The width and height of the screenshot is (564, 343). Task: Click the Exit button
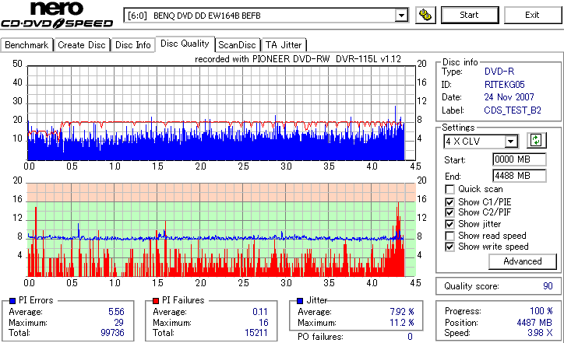(x=532, y=15)
